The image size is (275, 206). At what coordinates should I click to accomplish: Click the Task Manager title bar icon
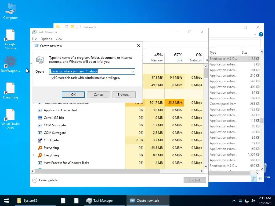(34, 32)
